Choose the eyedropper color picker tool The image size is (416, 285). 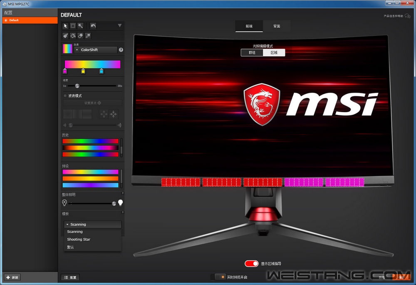pos(88,35)
